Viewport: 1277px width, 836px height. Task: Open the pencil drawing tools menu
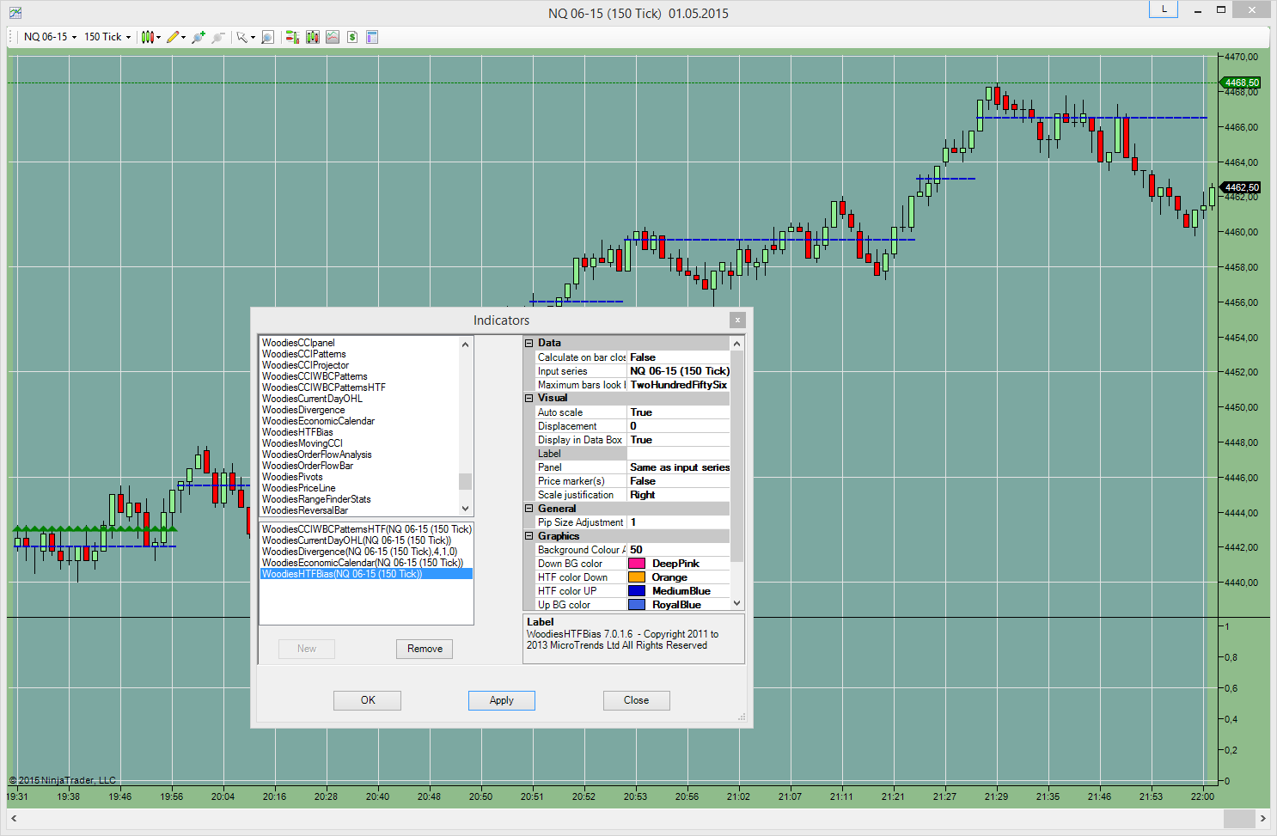coord(174,37)
